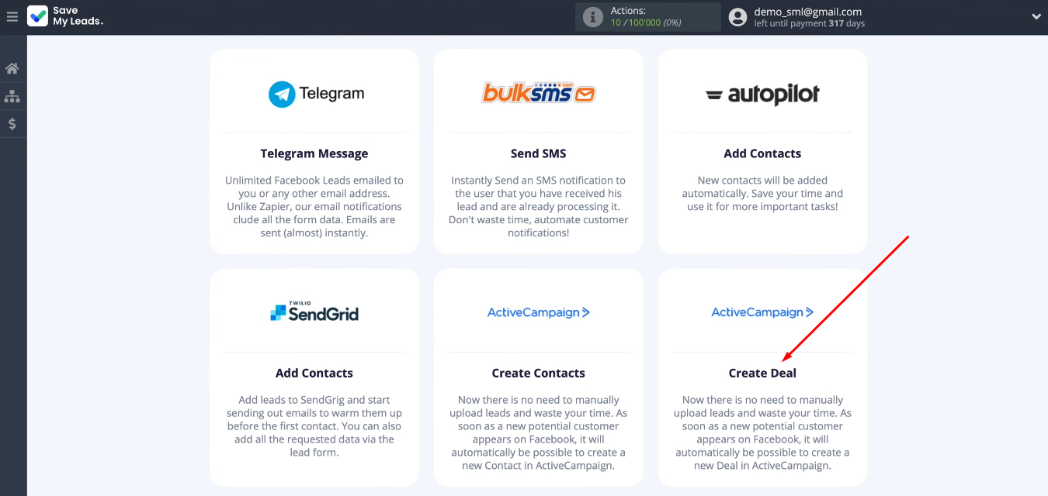Click the 10 / 100'000 actions counter
Screen dimensions: 1048x496
(x=646, y=23)
